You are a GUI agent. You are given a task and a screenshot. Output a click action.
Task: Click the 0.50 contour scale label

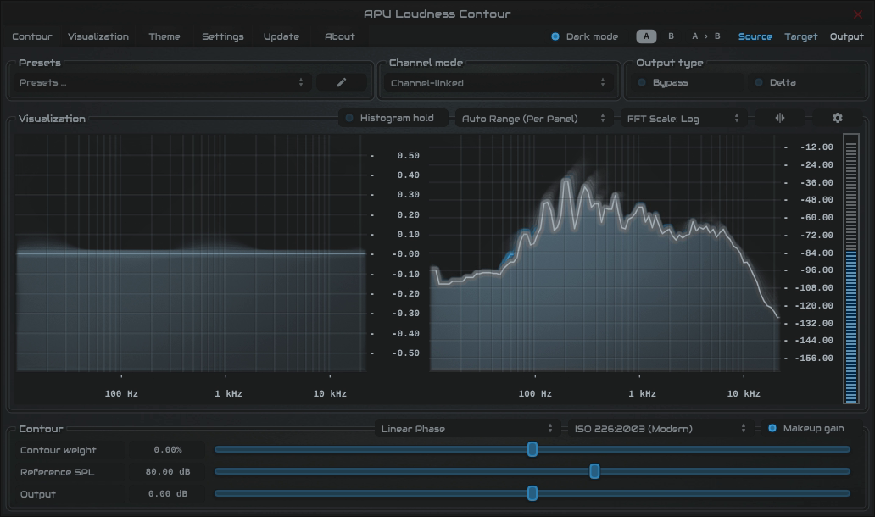pyautogui.click(x=408, y=156)
